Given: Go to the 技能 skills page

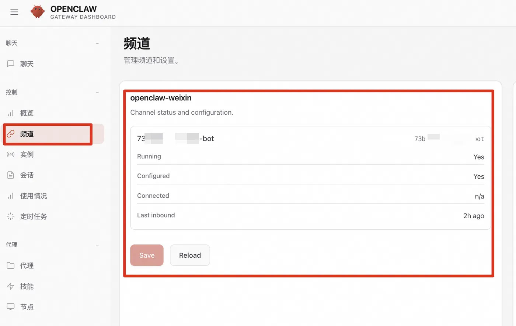Looking at the screenshot, I should [53, 286].
